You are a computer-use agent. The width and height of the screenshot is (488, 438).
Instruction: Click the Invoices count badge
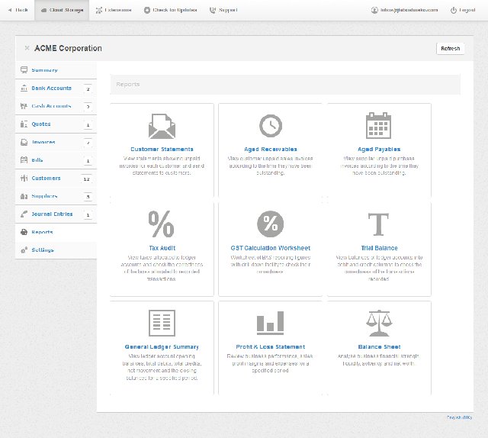click(88, 143)
